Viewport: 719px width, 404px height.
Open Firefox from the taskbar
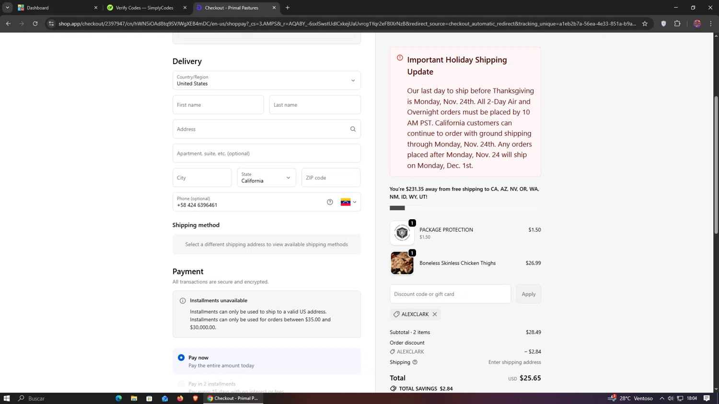click(180, 398)
